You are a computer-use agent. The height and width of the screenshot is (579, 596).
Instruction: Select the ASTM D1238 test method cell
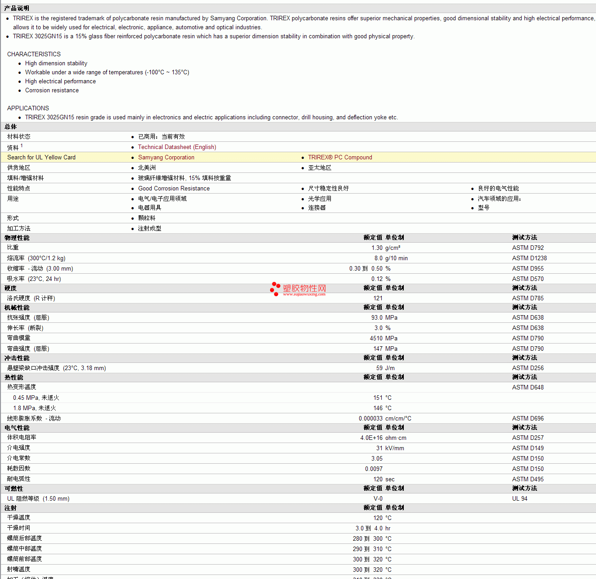point(529,258)
